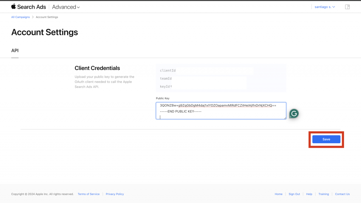Save the client credentials
The image size is (361, 203).
(326, 139)
